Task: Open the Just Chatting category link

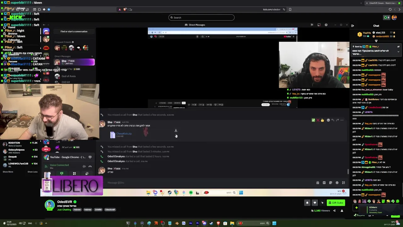Action: pyautogui.click(x=64, y=210)
